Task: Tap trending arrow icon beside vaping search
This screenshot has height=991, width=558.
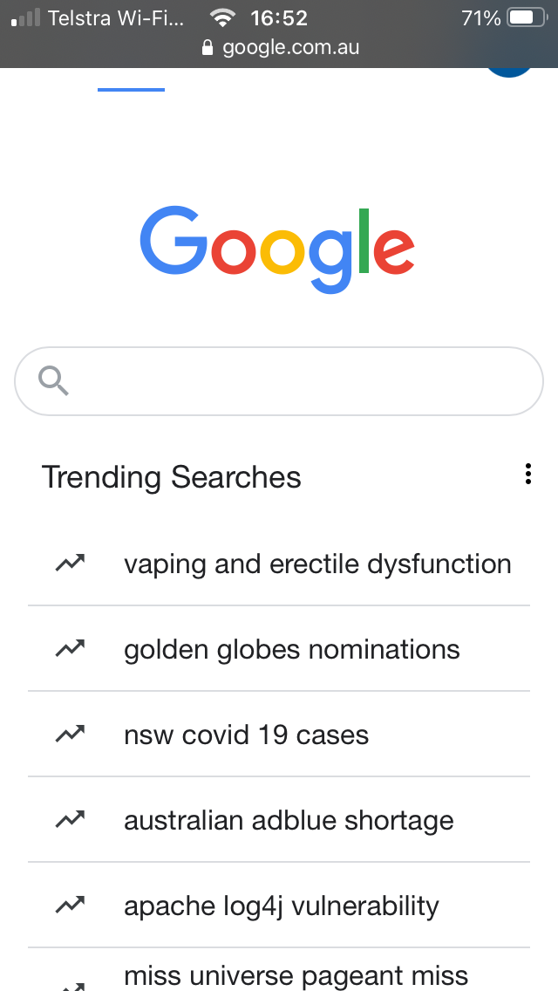Action: [x=70, y=563]
